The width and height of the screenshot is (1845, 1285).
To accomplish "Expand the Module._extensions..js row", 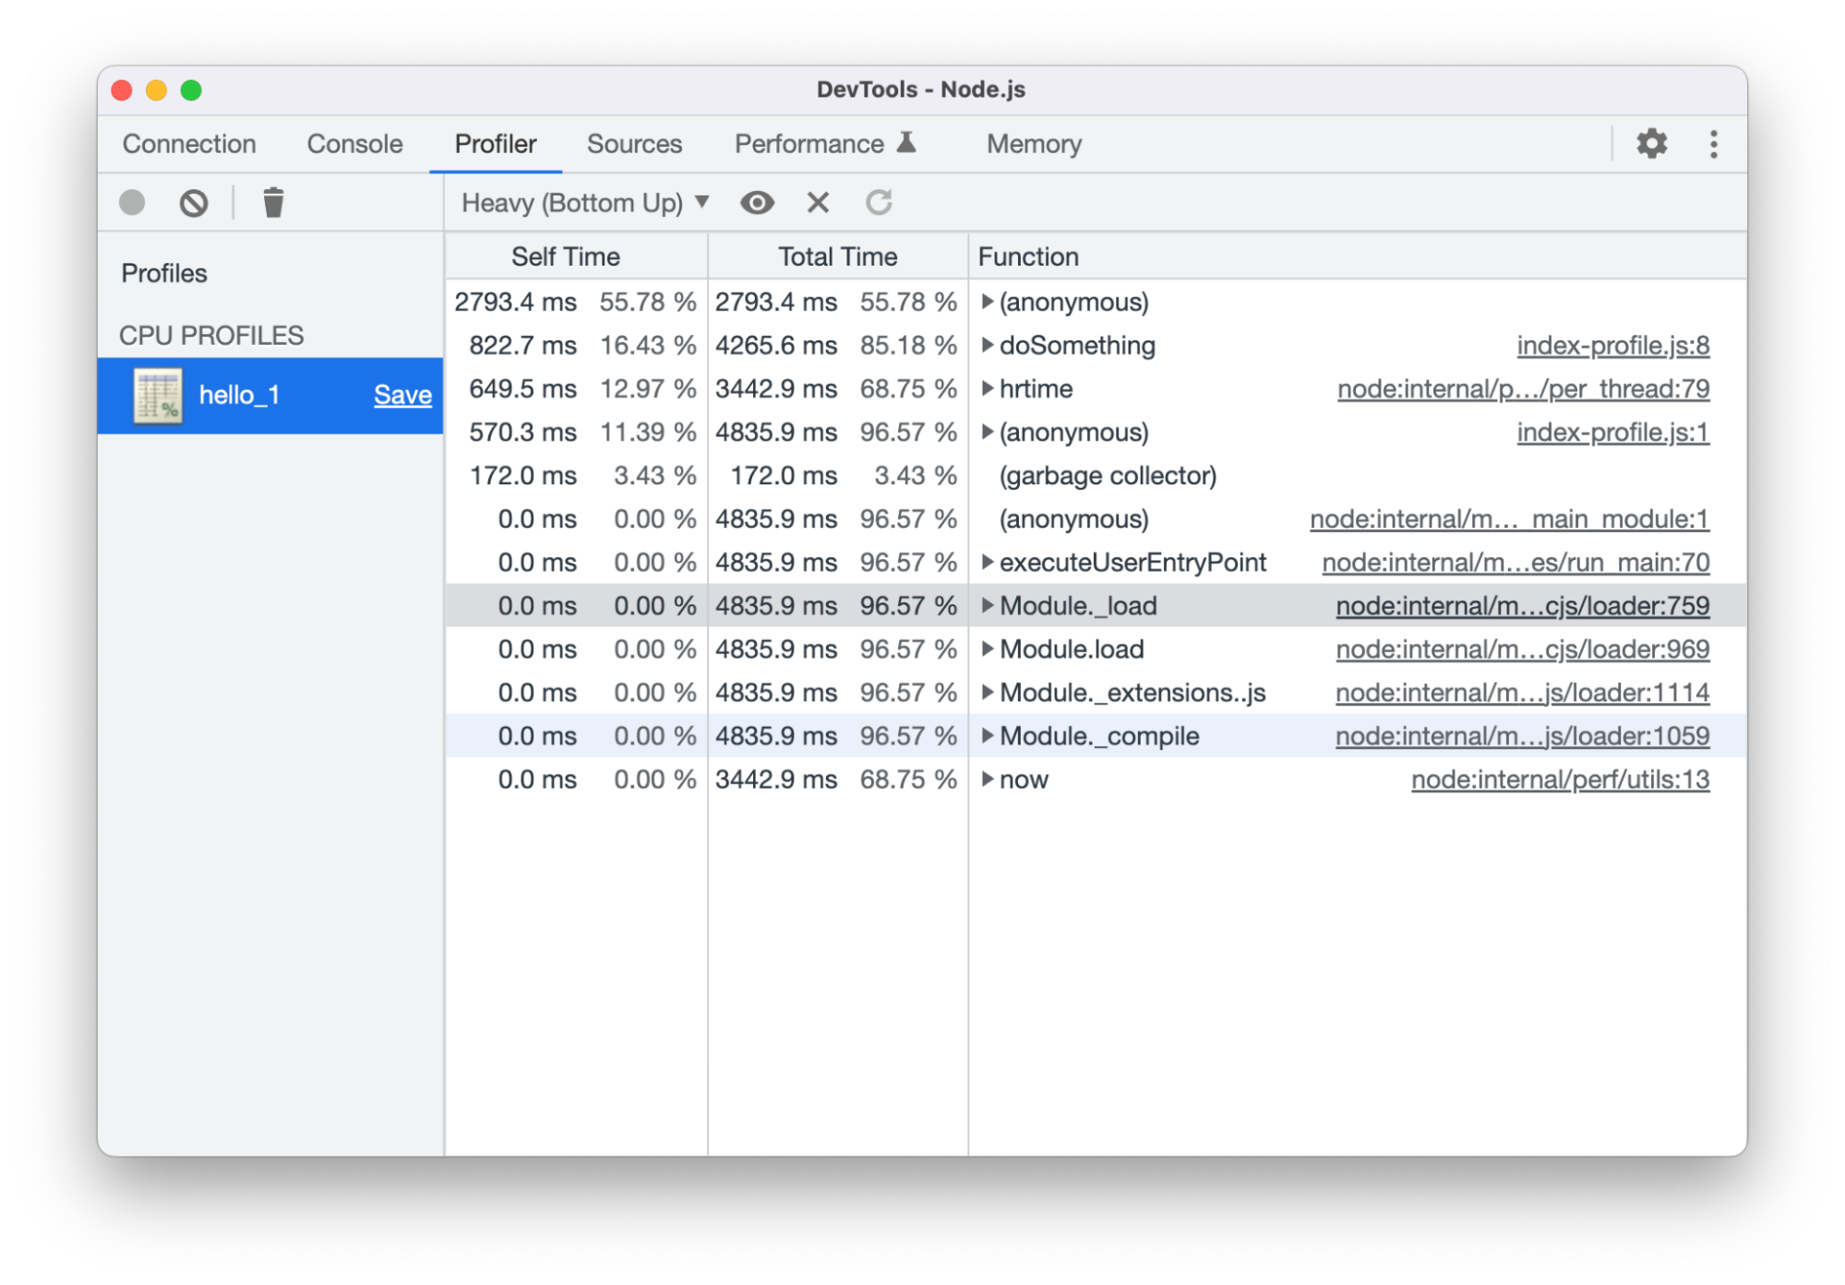I will (x=987, y=691).
